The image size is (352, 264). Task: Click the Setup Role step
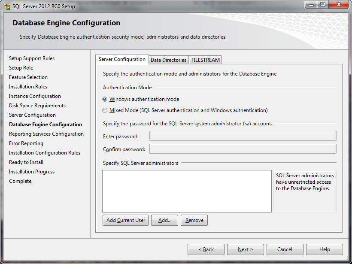pyautogui.click(x=21, y=68)
